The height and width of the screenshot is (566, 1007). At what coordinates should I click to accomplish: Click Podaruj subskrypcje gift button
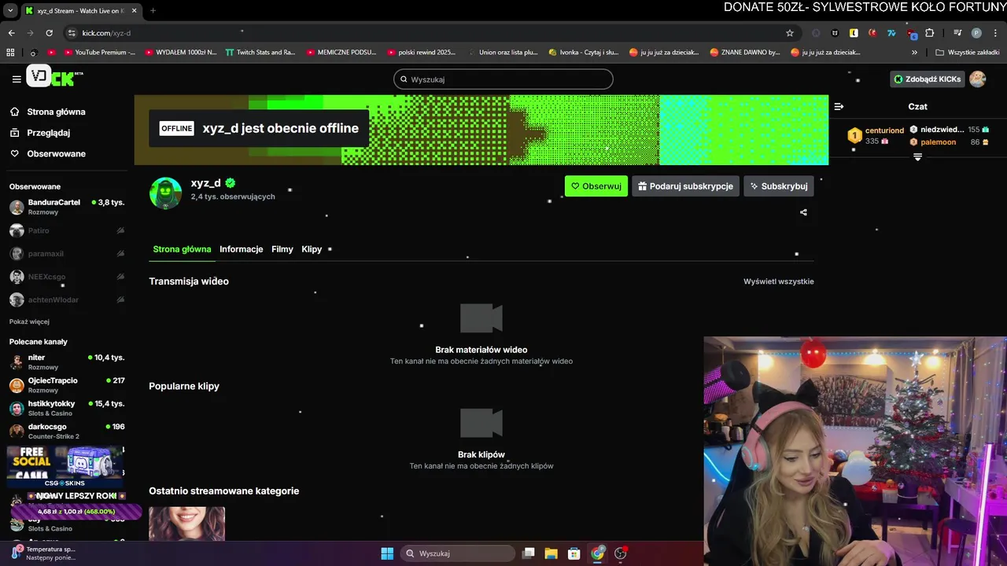pos(685,186)
